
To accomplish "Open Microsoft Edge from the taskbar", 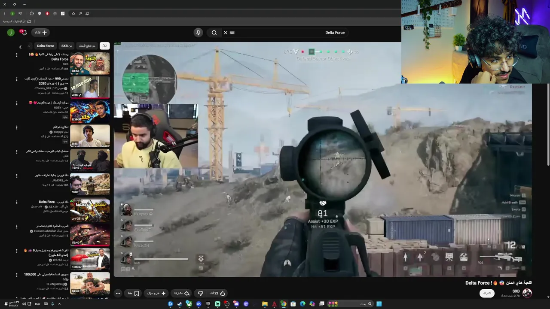I will pyautogui.click(x=302, y=304).
